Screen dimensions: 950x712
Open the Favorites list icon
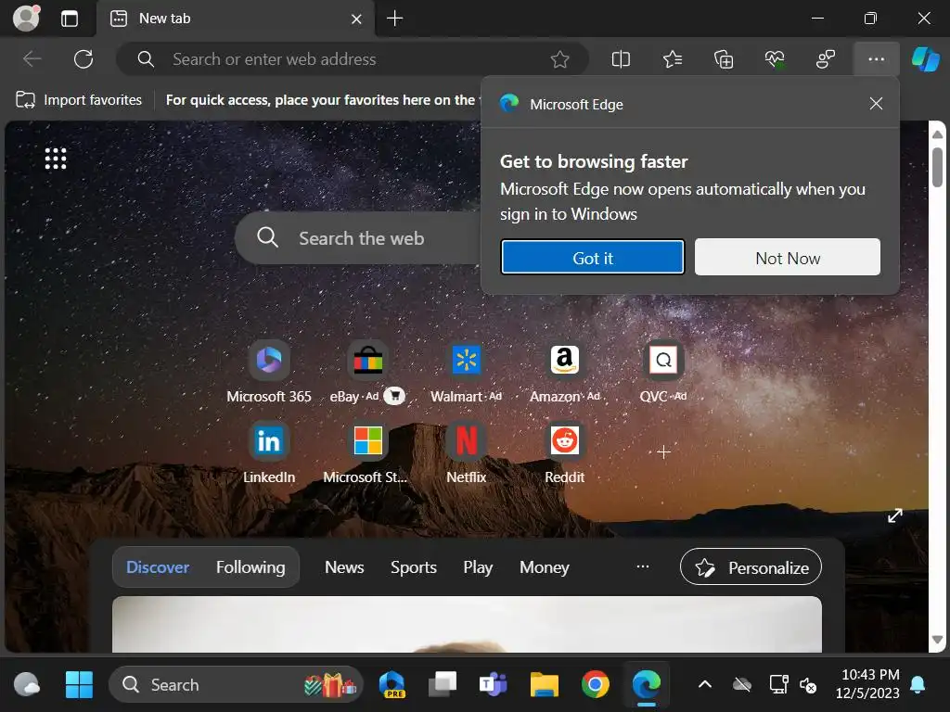pos(673,59)
